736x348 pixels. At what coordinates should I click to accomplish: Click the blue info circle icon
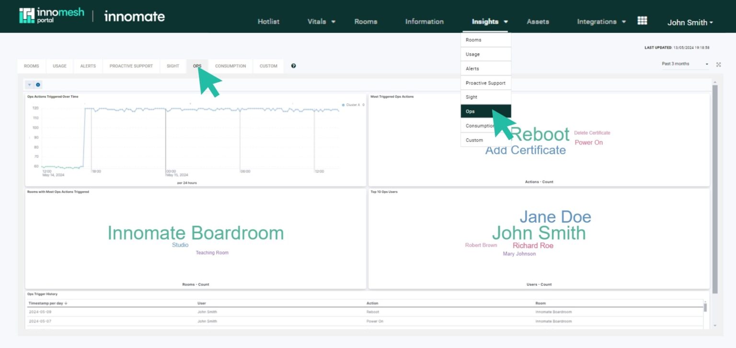[38, 85]
